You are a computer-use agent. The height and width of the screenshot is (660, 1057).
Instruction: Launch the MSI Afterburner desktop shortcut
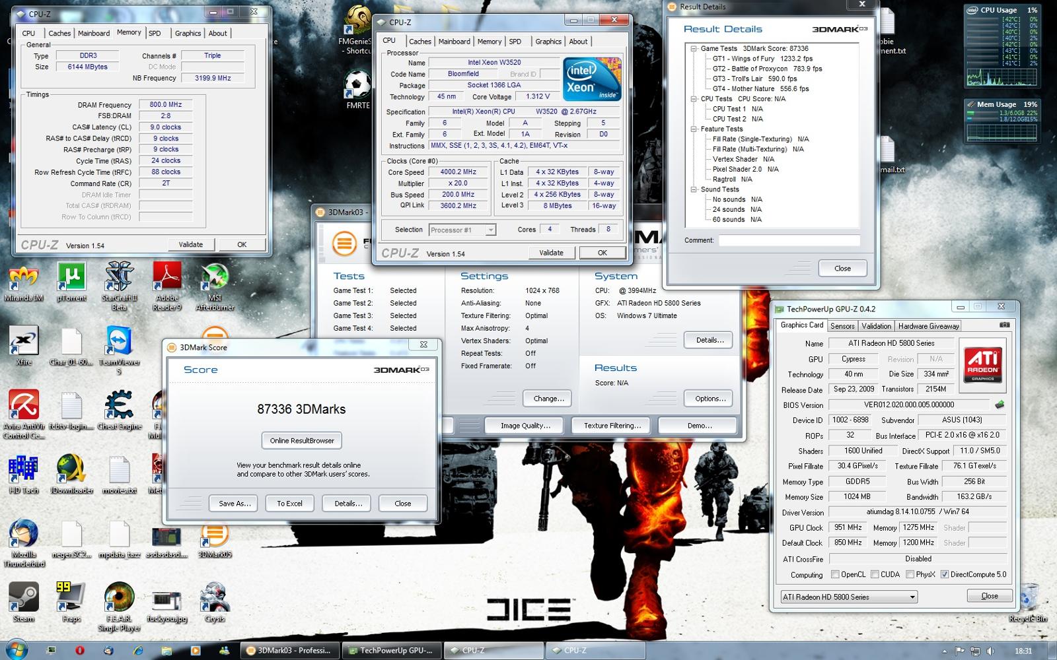[215, 285]
